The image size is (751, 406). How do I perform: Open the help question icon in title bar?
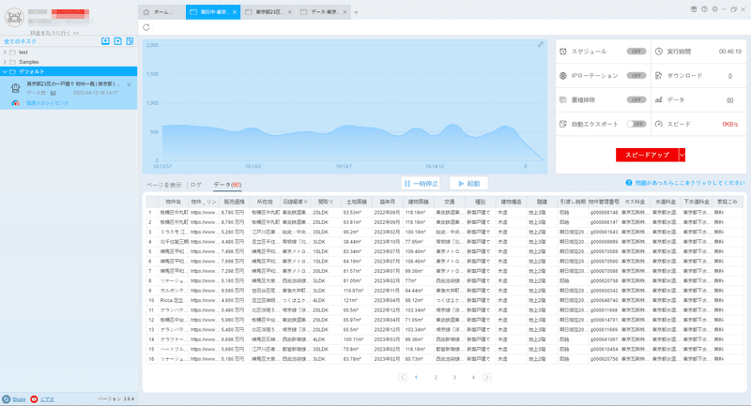(704, 9)
